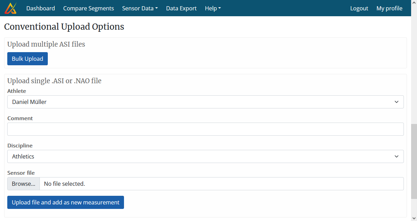Image resolution: width=417 pixels, height=221 pixels.
Task: Click inside the Comment text field
Action: click(205, 129)
